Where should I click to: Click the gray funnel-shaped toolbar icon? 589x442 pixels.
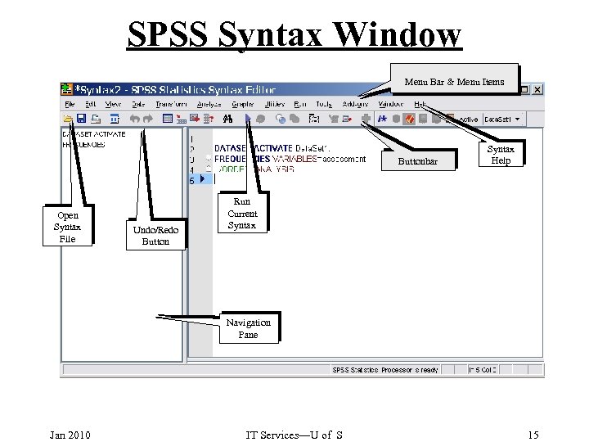(333, 120)
